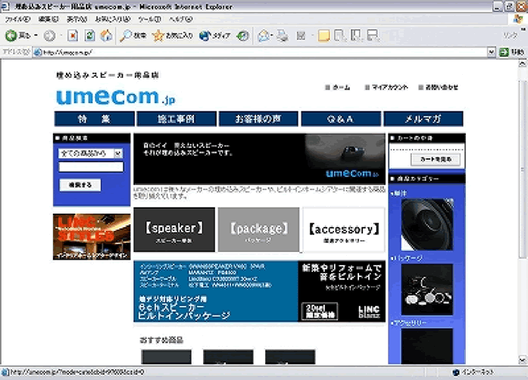Select the Q&A navigation tab
Viewport: 528px width, 380px height.
pyautogui.click(x=341, y=119)
